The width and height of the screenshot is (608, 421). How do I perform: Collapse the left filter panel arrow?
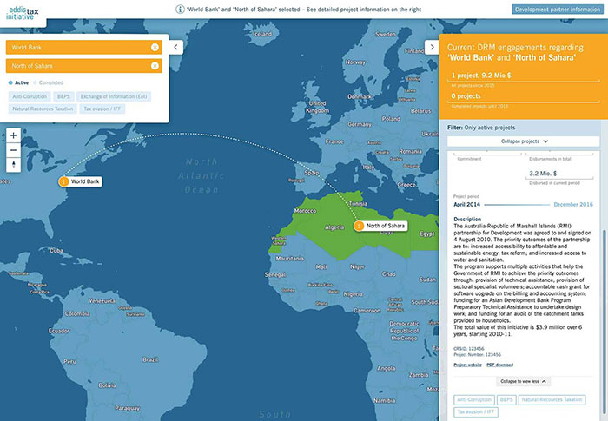point(175,47)
